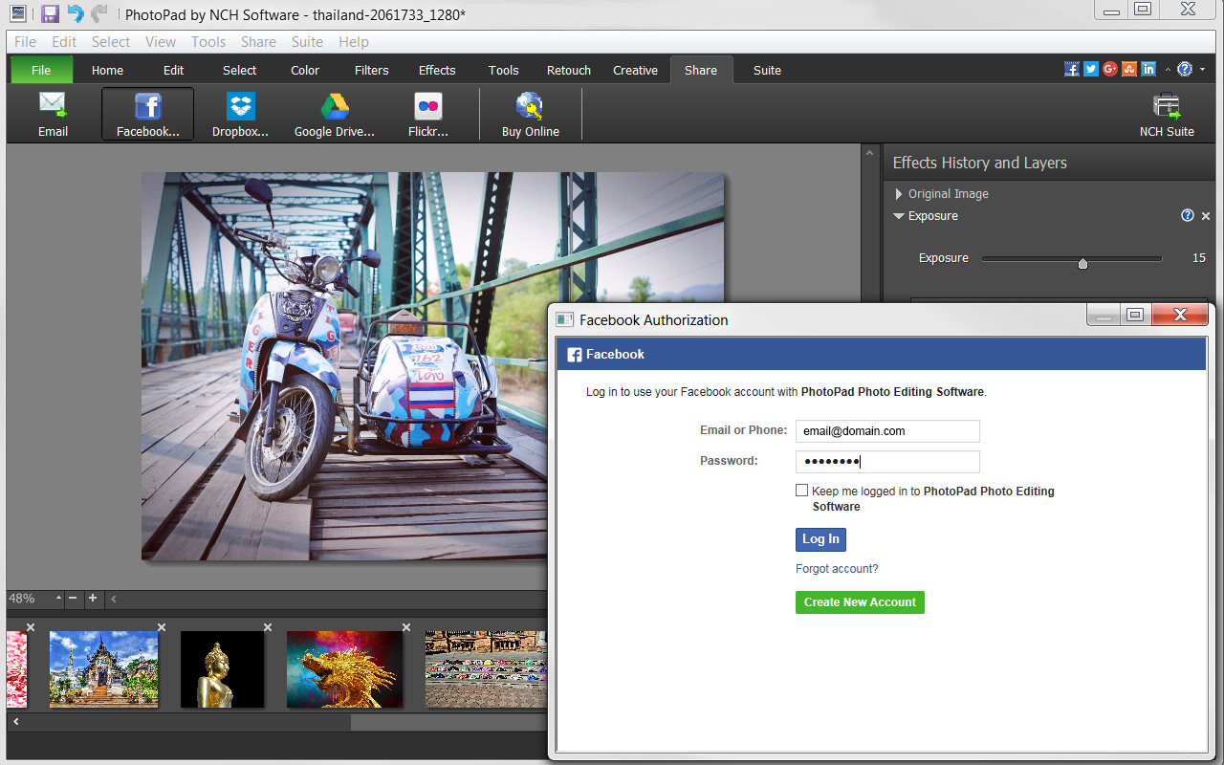Click the Save icon in the title bar
This screenshot has height=765, width=1224.
pos(49,13)
